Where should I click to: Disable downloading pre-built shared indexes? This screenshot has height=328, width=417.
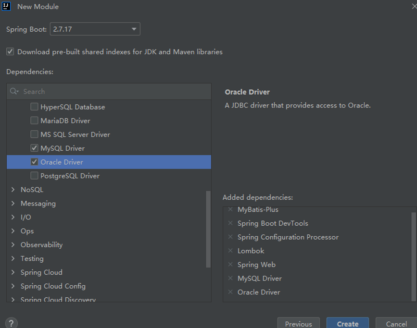(x=10, y=51)
